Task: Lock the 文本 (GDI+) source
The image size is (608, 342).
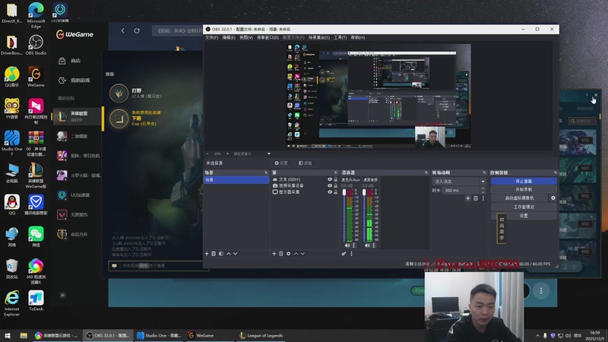Action: click(336, 179)
